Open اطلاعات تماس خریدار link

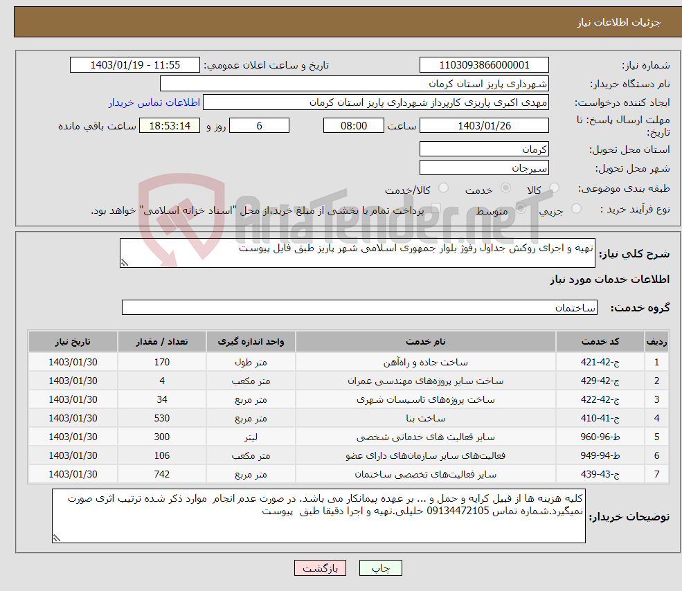point(154,102)
